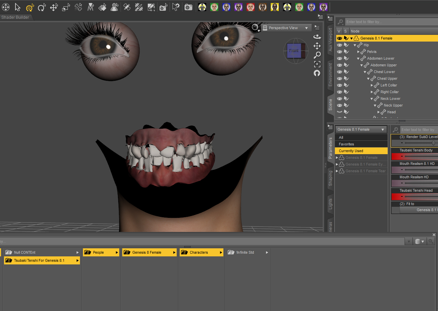This screenshot has height=311, width=438.
Task: Click the reset view viewport icon
Action: (x=317, y=73)
